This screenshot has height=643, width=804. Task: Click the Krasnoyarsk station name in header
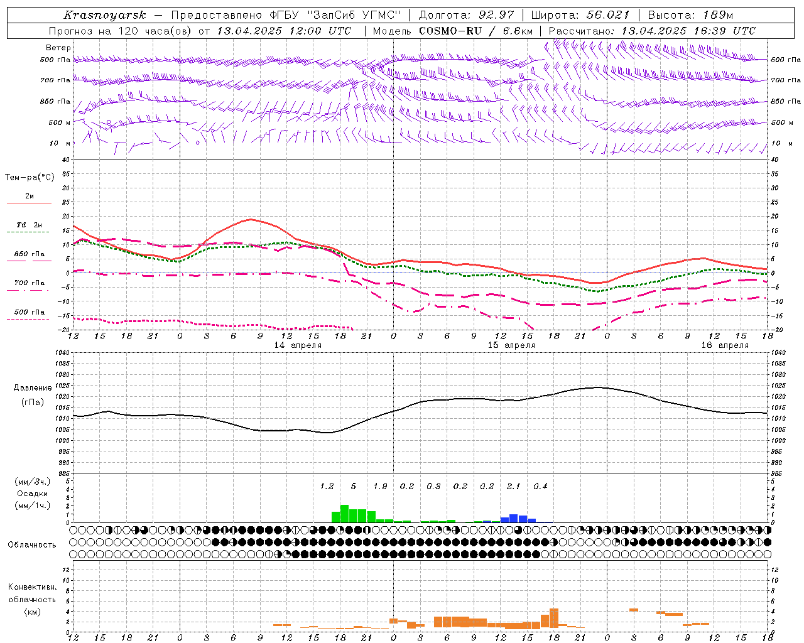105,15
